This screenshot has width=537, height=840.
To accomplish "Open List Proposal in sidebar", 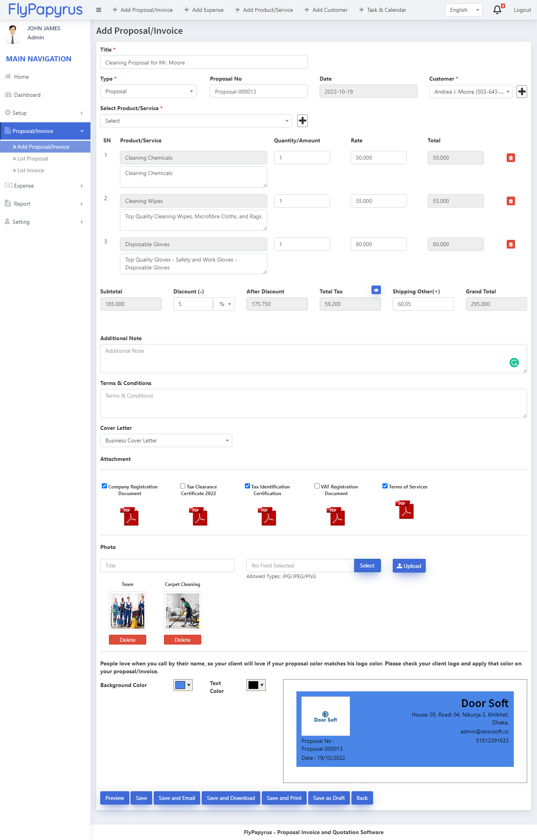I will [33, 158].
